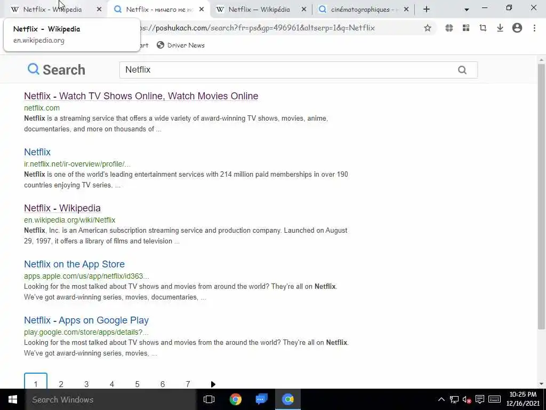Viewport: 546px width, 410px height.
Task: Go to results page 7
Action: [x=188, y=384]
